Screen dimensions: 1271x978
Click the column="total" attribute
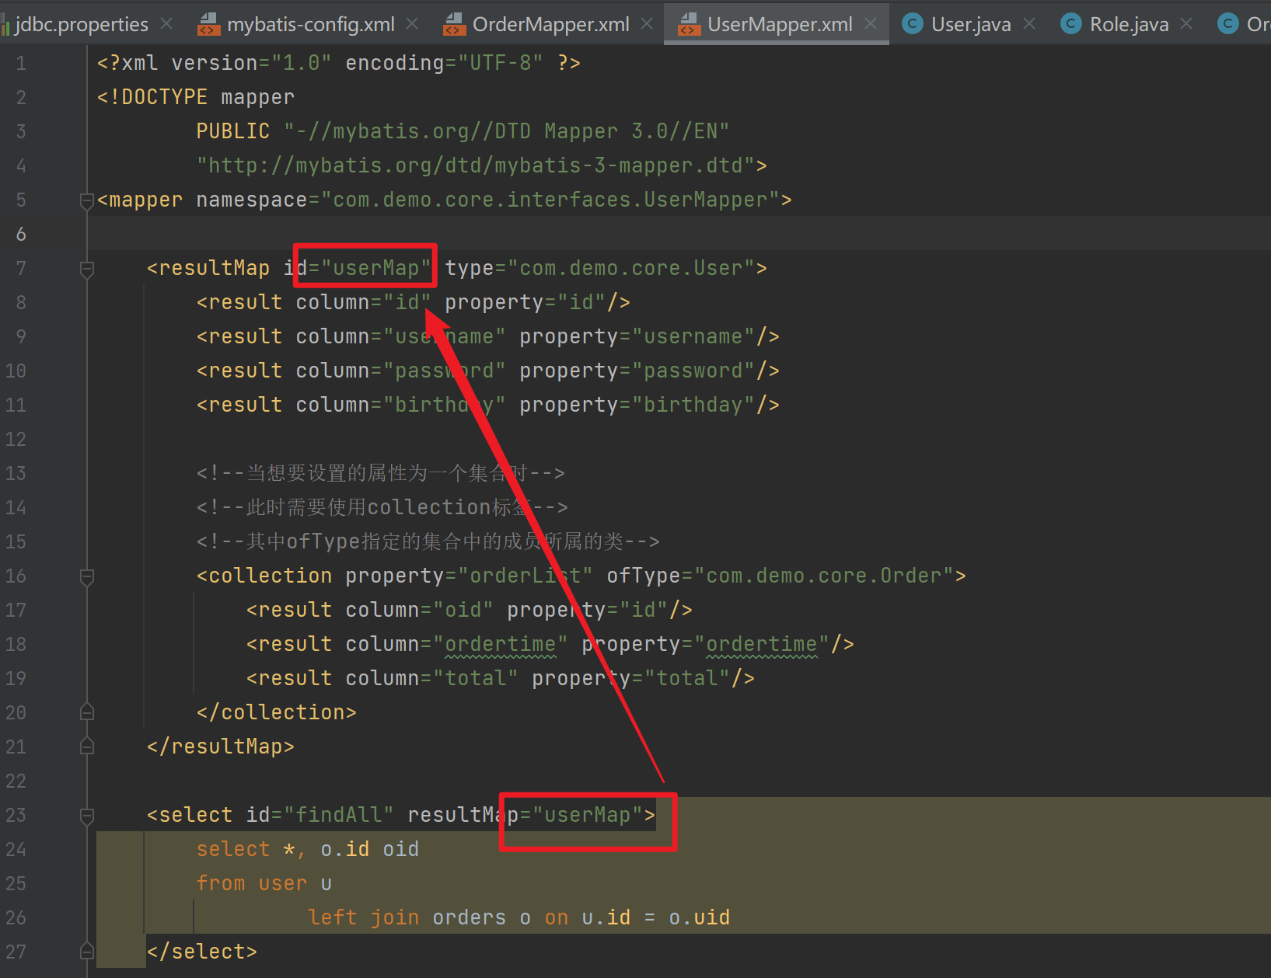[x=432, y=678]
